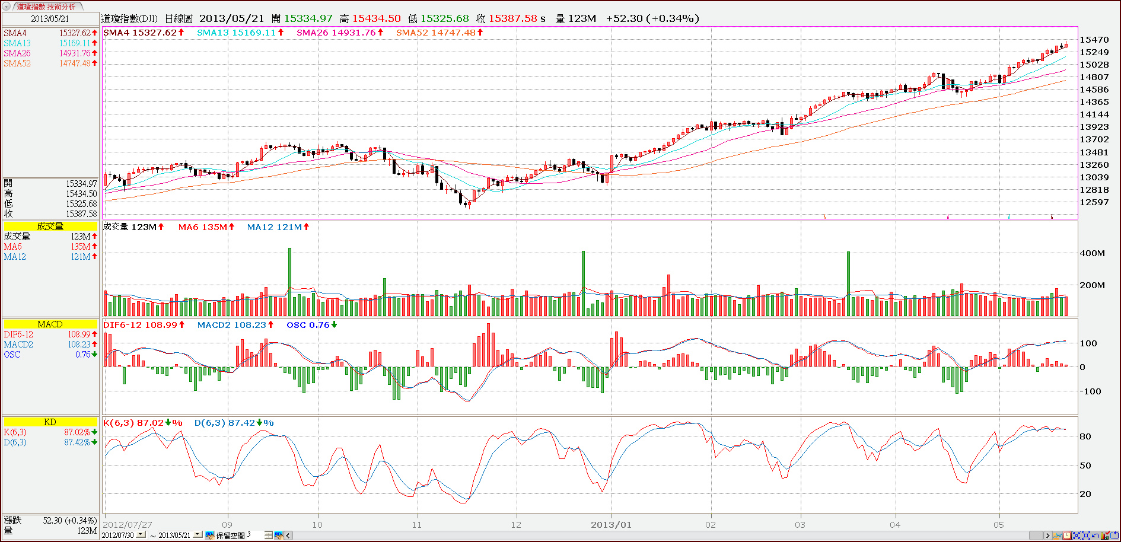Click the yellow MACD panel header
The image size is (1121, 542).
[50, 324]
